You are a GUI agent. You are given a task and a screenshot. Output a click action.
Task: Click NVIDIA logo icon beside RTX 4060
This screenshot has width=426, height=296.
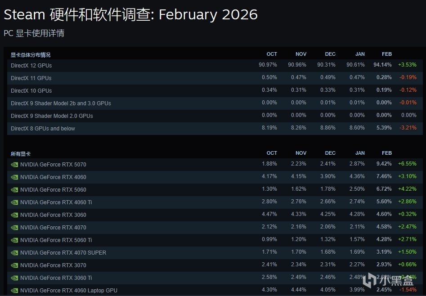pyautogui.click(x=14, y=177)
